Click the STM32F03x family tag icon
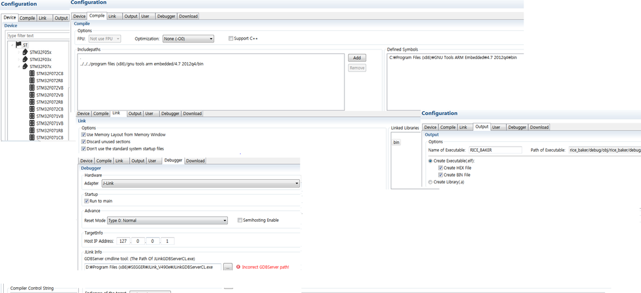The width and height of the screenshot is (641, 293). click(x=26, y=59)
